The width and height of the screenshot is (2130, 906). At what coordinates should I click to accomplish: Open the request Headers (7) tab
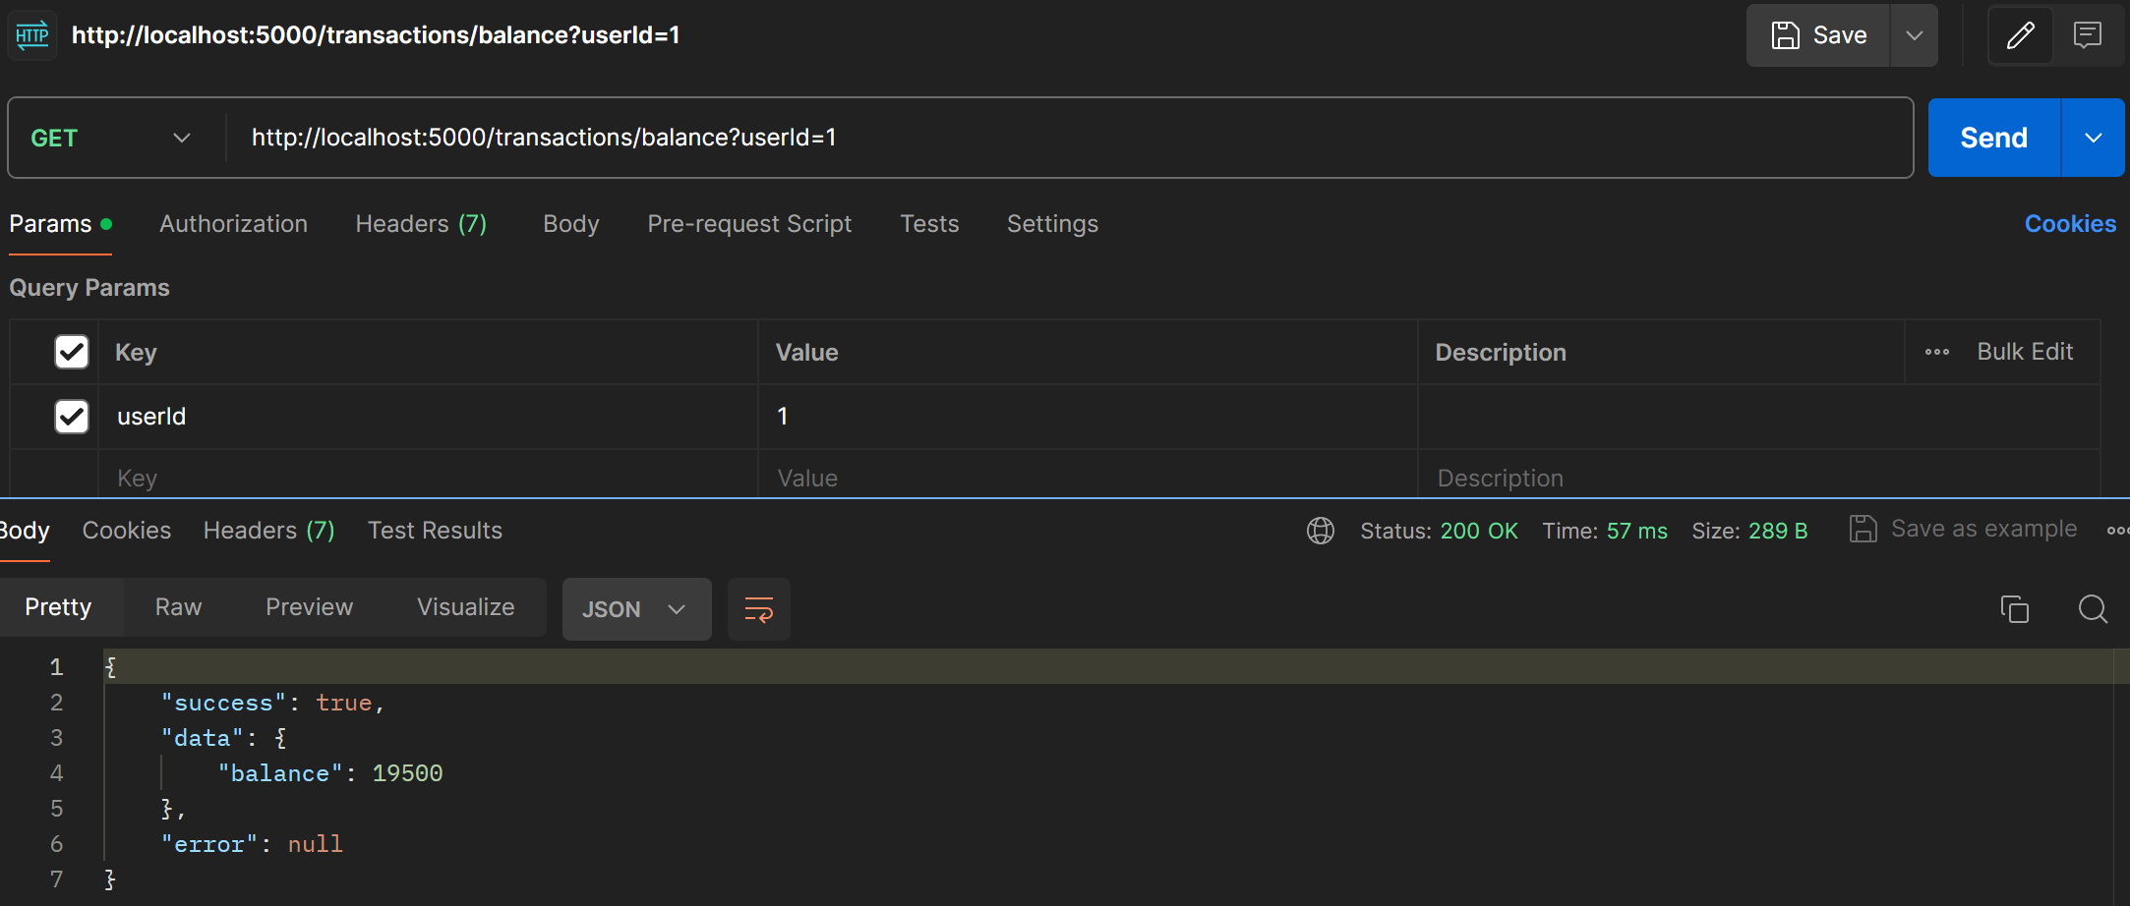point(421,224)
